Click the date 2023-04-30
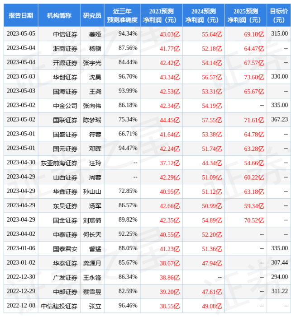291x317 pixels. pyautogui.click(x=21, y=163)
